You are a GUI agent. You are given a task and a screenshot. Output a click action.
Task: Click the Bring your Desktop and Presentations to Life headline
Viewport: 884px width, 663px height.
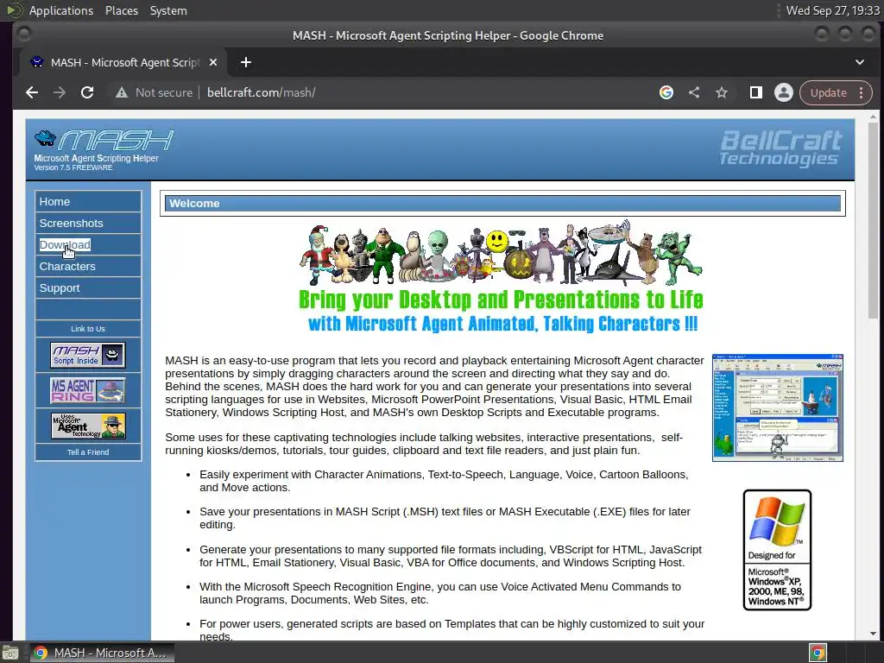coord(501,300)
